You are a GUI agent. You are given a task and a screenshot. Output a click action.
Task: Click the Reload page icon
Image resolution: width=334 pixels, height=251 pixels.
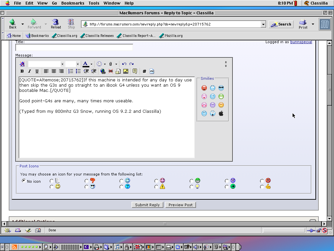pyautogui.click(x=56, y=24)
